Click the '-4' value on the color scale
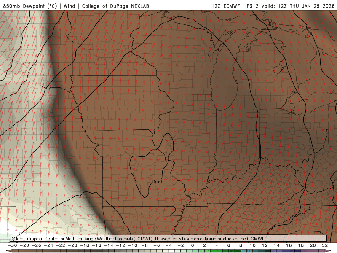The width and height of the screenshot is (337, 253). (x=168, y=245)
